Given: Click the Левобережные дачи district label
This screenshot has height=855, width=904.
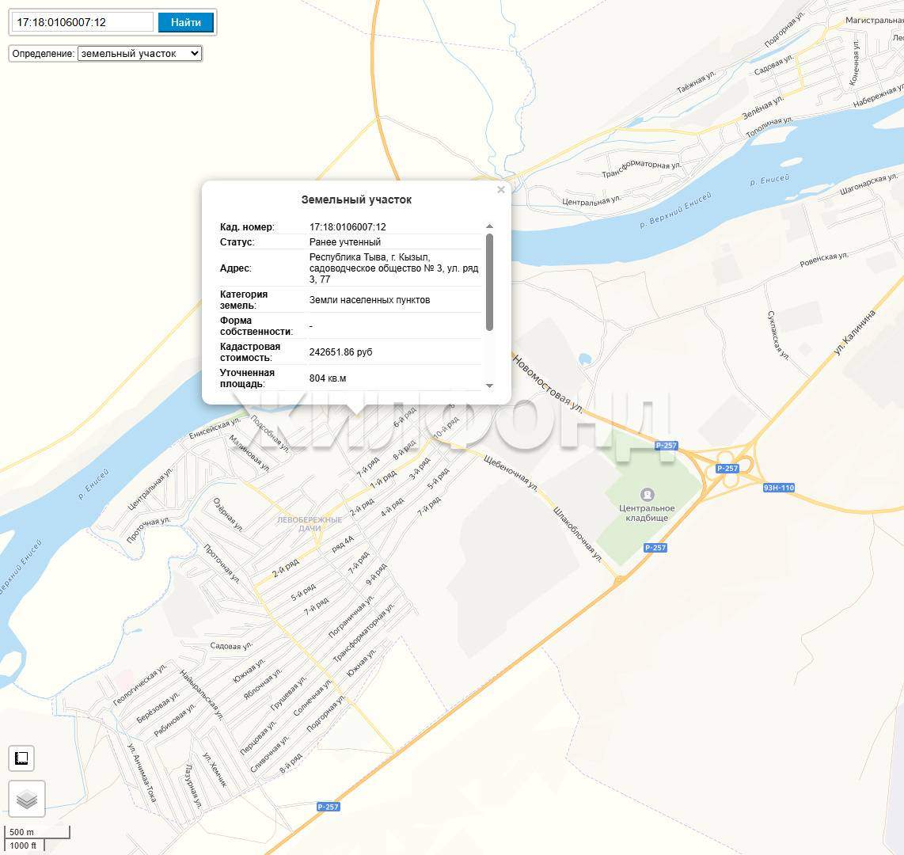Looking at the screenshot, I should 310,523.
